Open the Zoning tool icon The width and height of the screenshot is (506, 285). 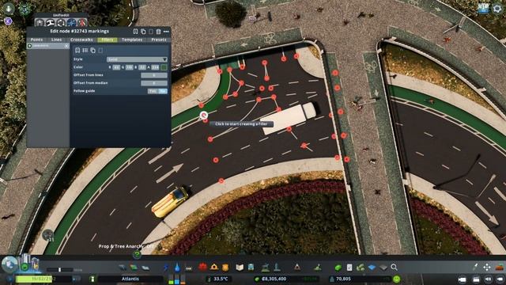(x=134, y=268)
